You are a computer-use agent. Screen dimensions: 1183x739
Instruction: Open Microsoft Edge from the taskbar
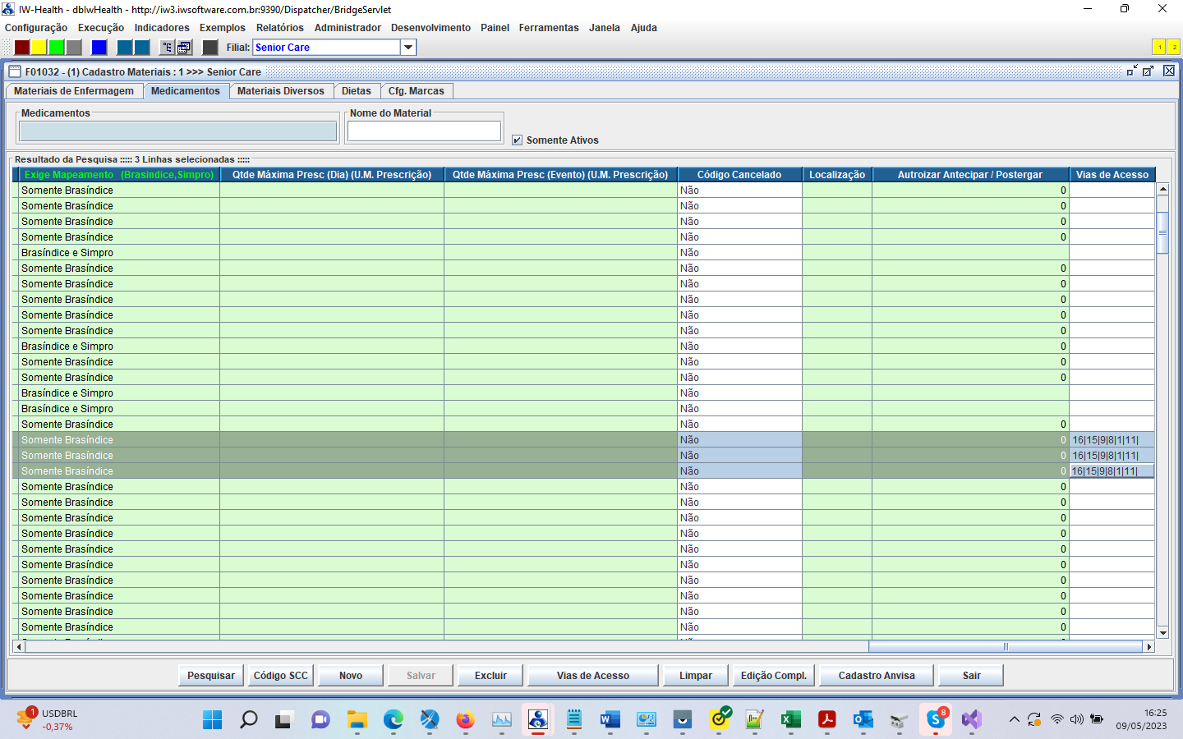(x=393, y=719)
